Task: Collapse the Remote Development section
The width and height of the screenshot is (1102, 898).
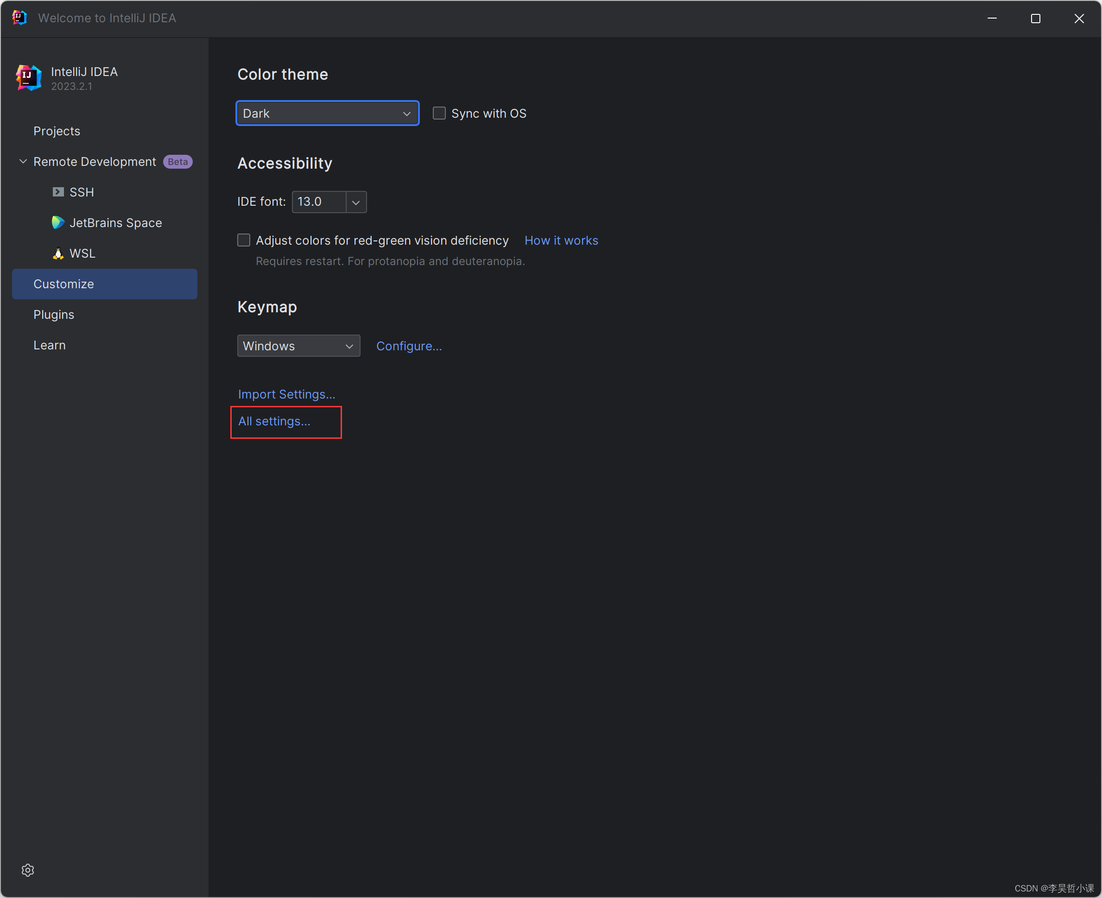Action: pos(23,161)
